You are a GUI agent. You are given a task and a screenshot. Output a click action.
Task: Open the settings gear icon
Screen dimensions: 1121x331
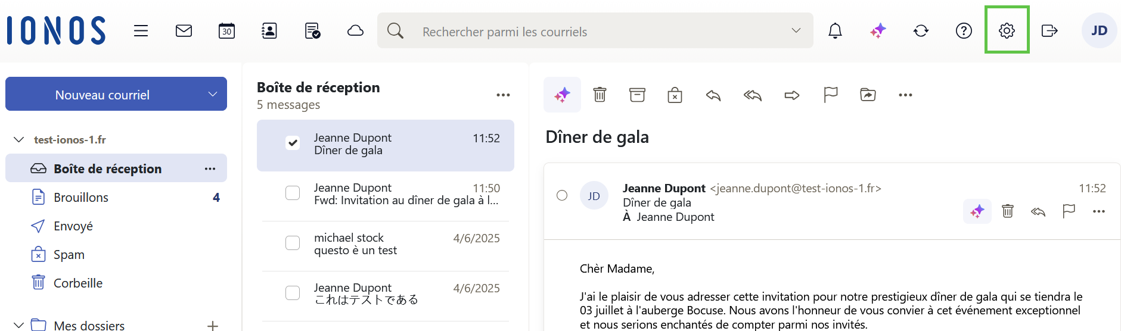tap(1007, 31)
